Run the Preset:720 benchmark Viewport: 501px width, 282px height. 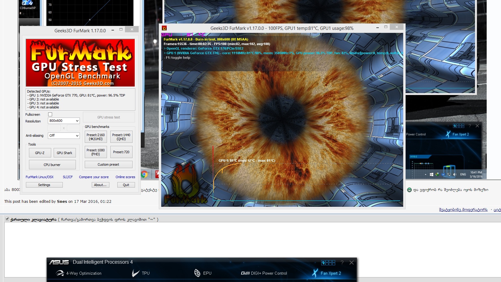(121, 152)
